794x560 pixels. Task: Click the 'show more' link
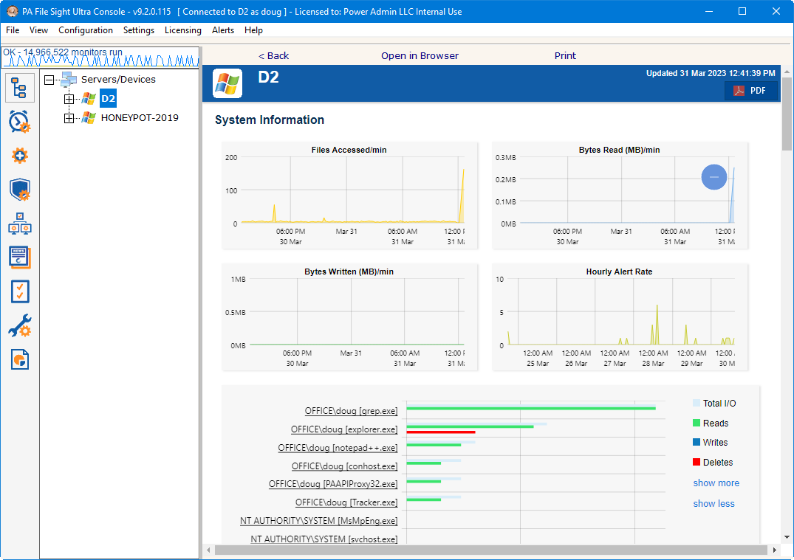pos(716,483)
